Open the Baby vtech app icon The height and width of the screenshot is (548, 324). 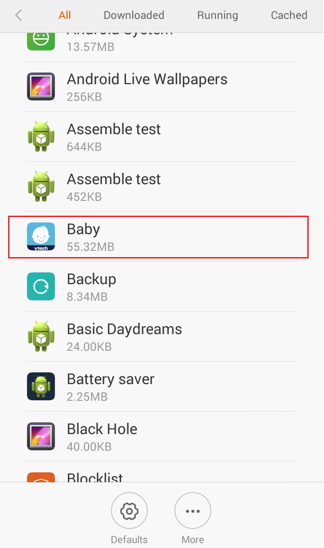point(41,236)
